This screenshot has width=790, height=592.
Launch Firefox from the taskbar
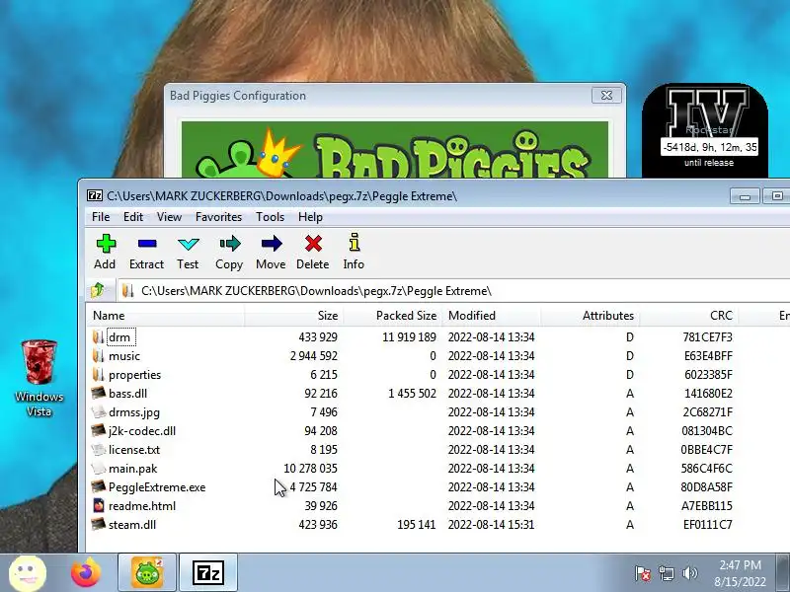coord(86,573)
